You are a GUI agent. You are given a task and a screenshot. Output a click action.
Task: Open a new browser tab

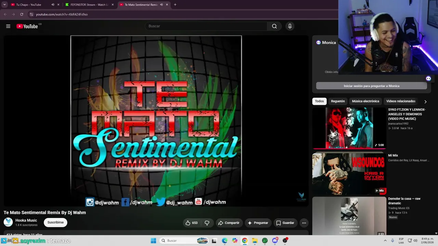point(175,5)
